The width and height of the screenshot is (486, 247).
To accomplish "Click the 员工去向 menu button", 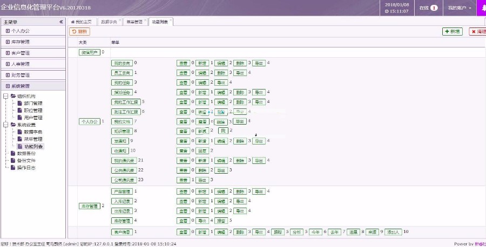I will click(x=122, y=73).
